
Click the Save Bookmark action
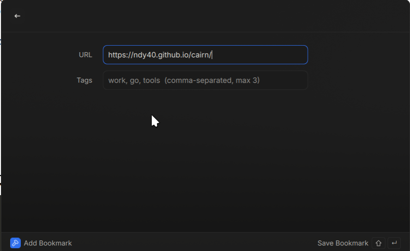point(343,243)
